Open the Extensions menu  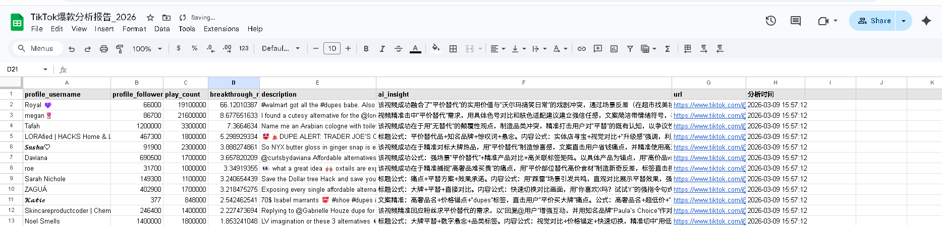click(221, 29)
